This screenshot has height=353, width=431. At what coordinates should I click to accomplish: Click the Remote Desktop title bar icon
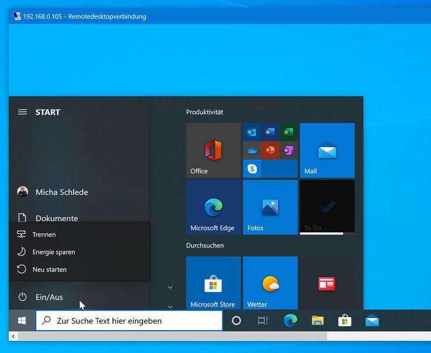(x=16, y=16)
